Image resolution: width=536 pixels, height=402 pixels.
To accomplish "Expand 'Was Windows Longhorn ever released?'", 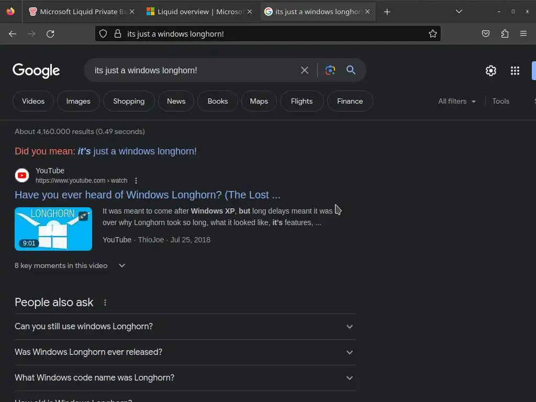I will coord(185,352).
